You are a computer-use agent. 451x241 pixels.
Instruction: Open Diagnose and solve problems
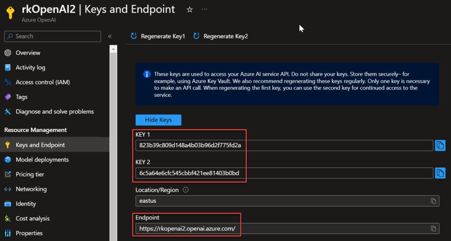pyautogui.click(x=54, y=112)
